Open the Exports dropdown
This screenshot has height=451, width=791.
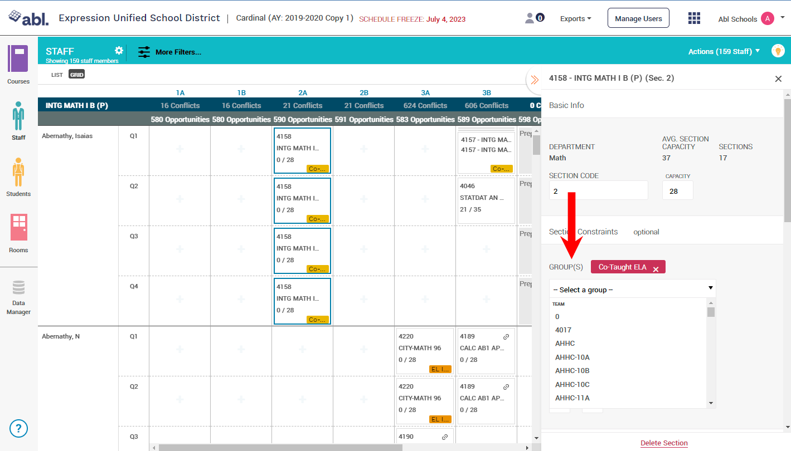click(x=576, y=19)
